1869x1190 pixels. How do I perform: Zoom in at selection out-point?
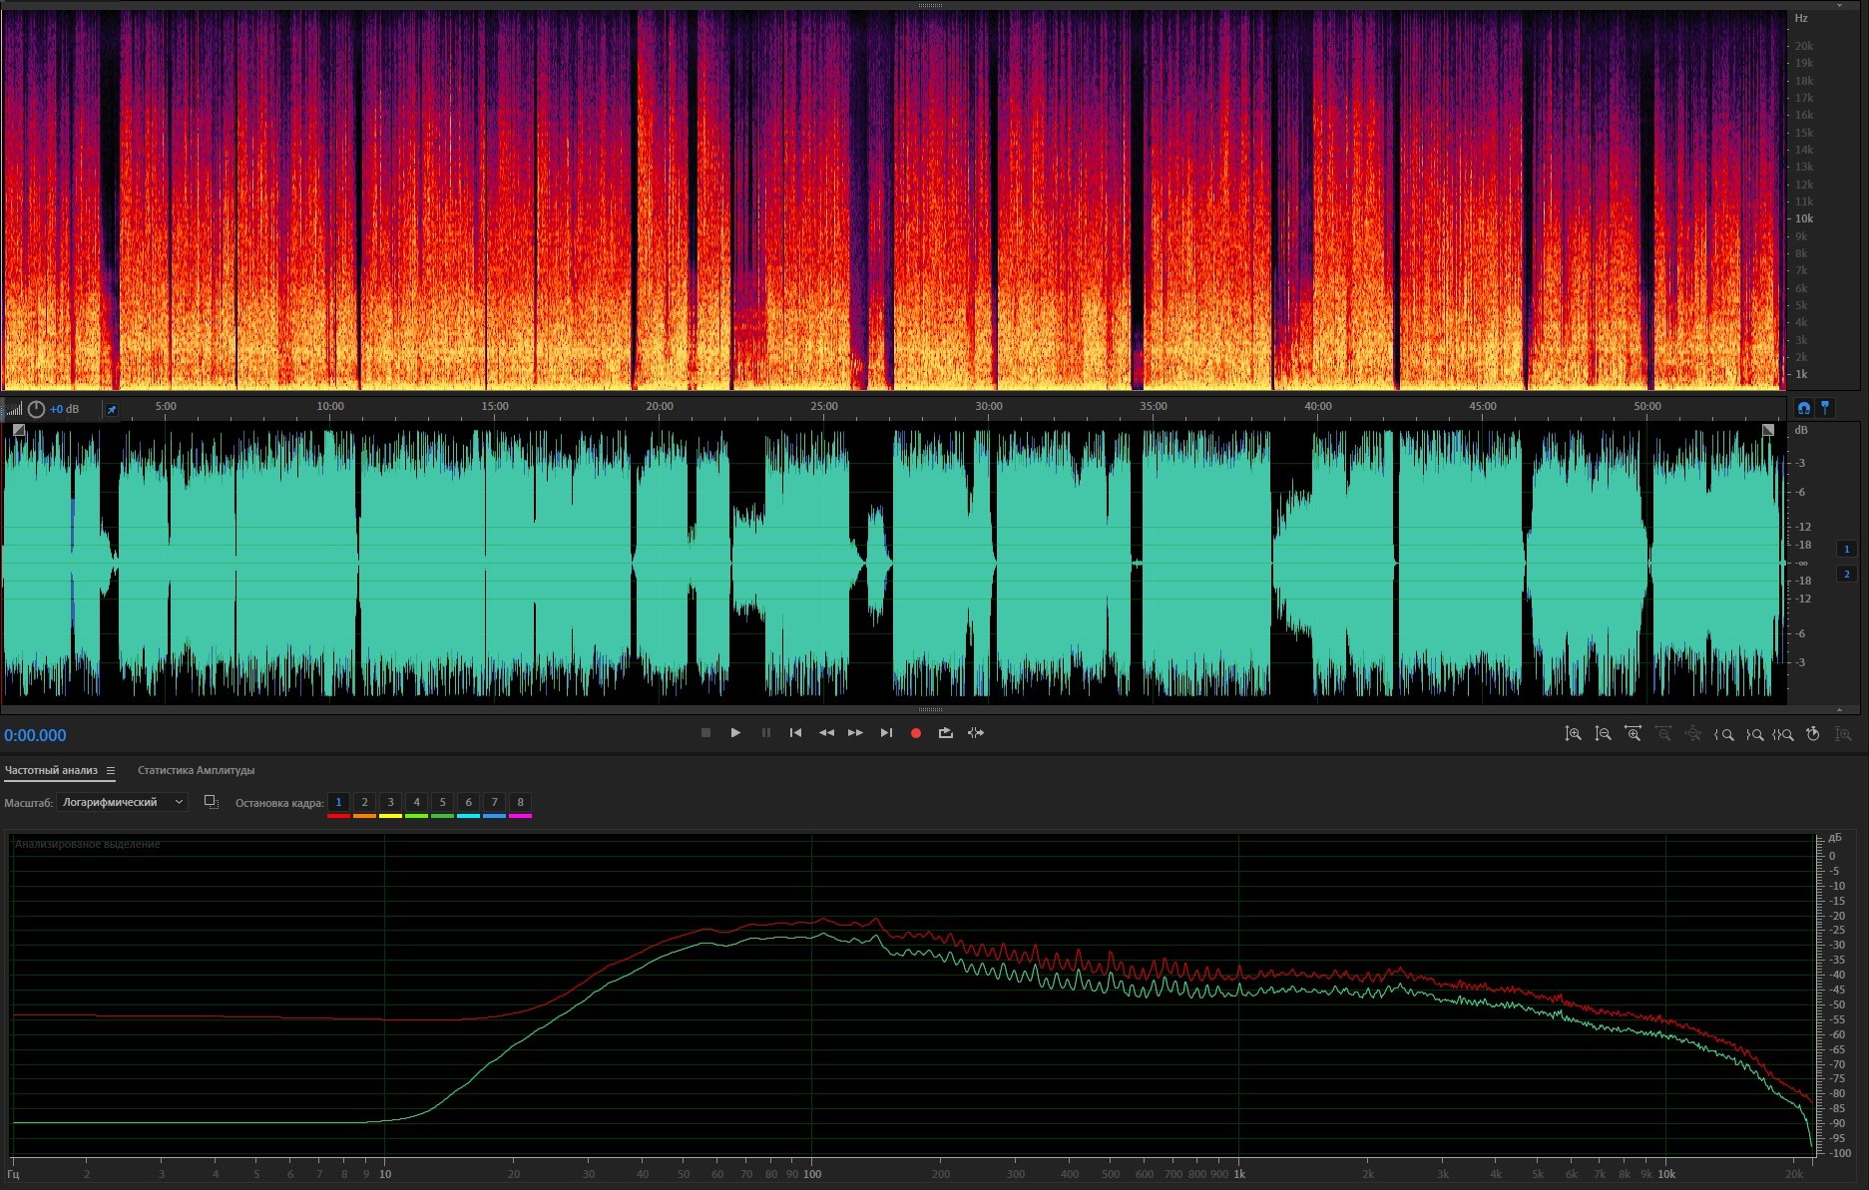pos(1754,734)
